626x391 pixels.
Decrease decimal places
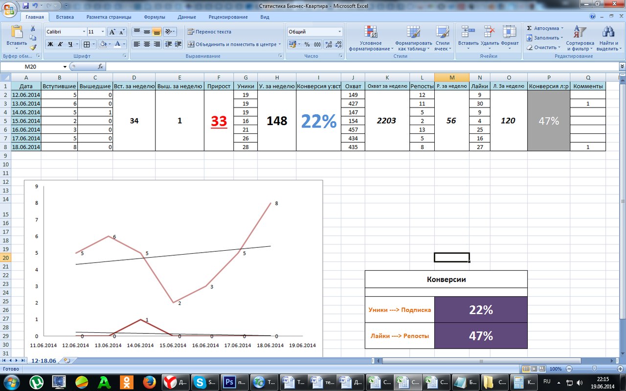point(338,44)
